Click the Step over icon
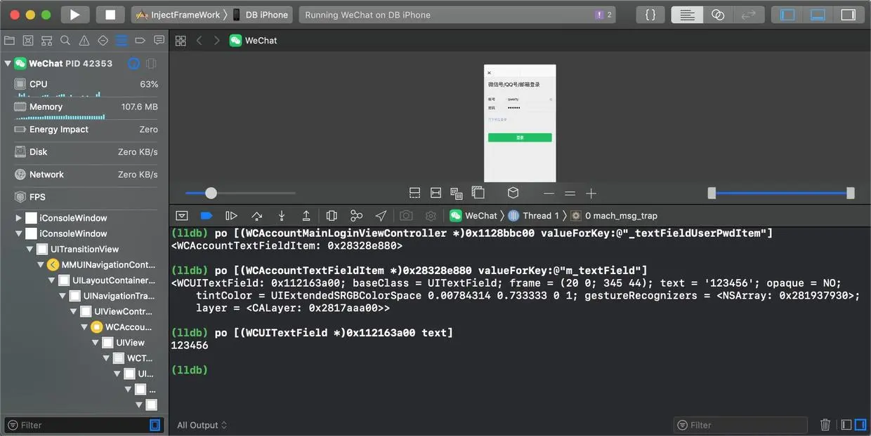The image size is (871, 436). [257, 216]
